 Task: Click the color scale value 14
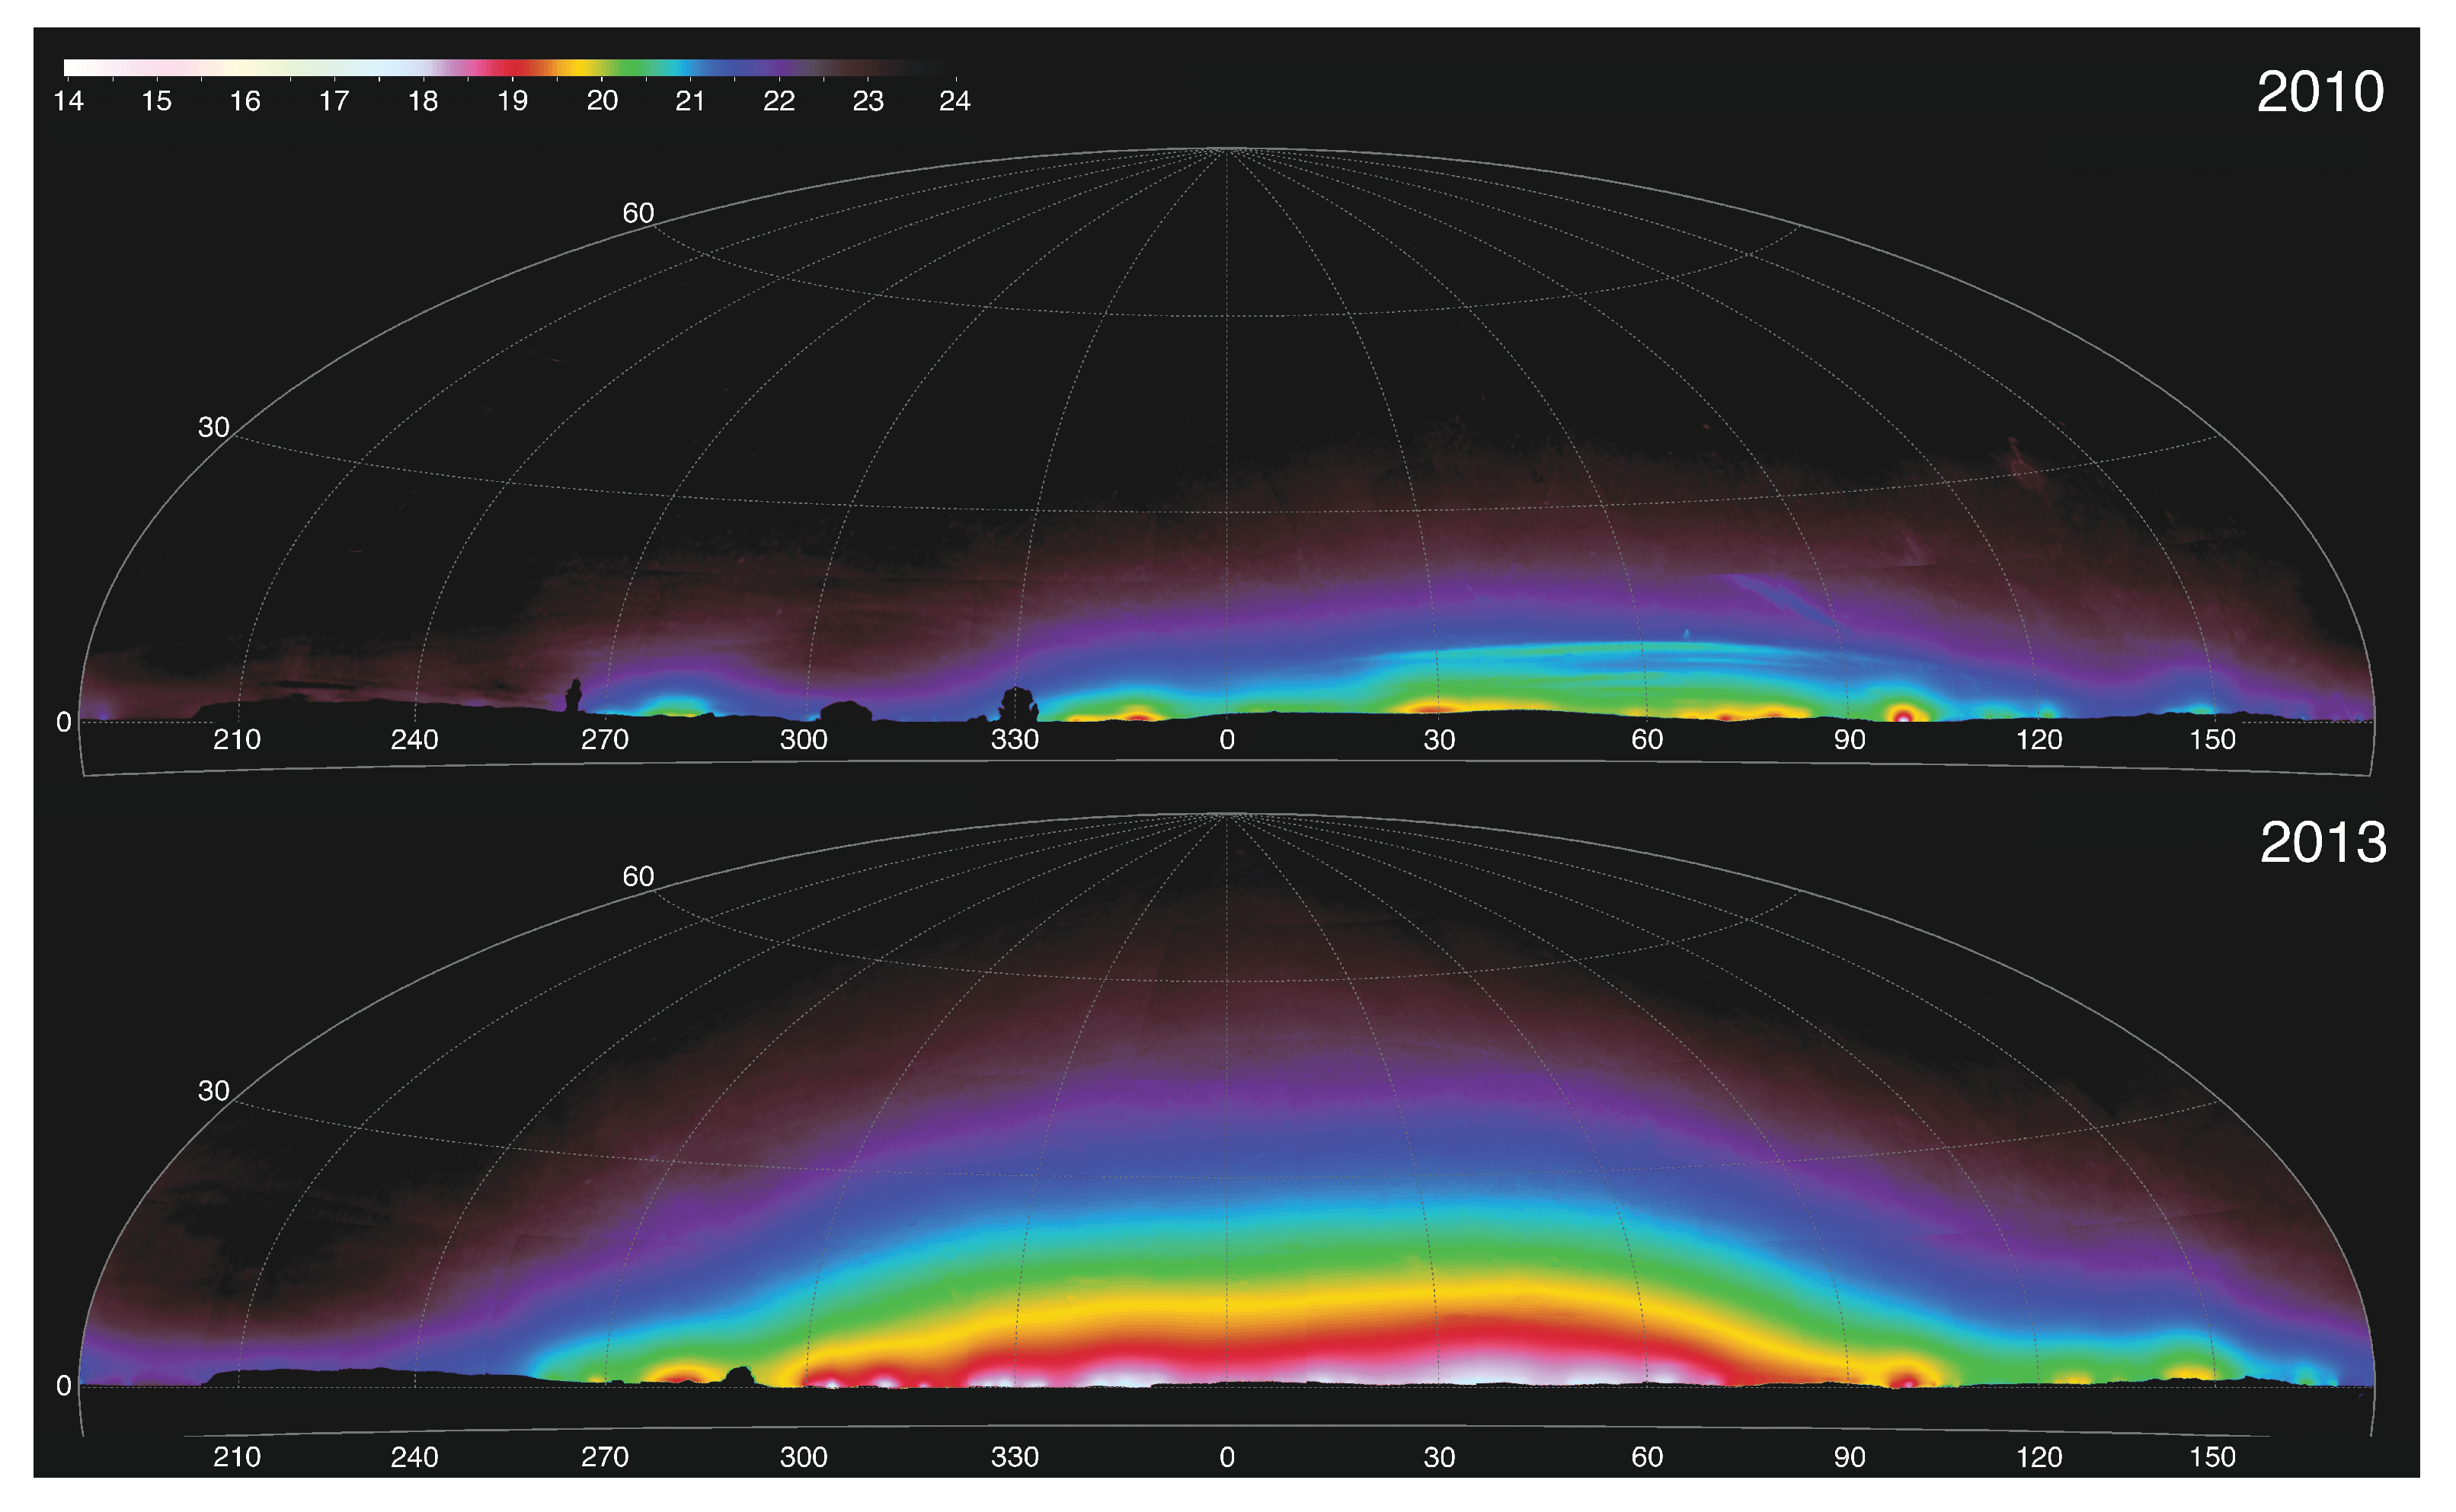[x=68, y=101]
